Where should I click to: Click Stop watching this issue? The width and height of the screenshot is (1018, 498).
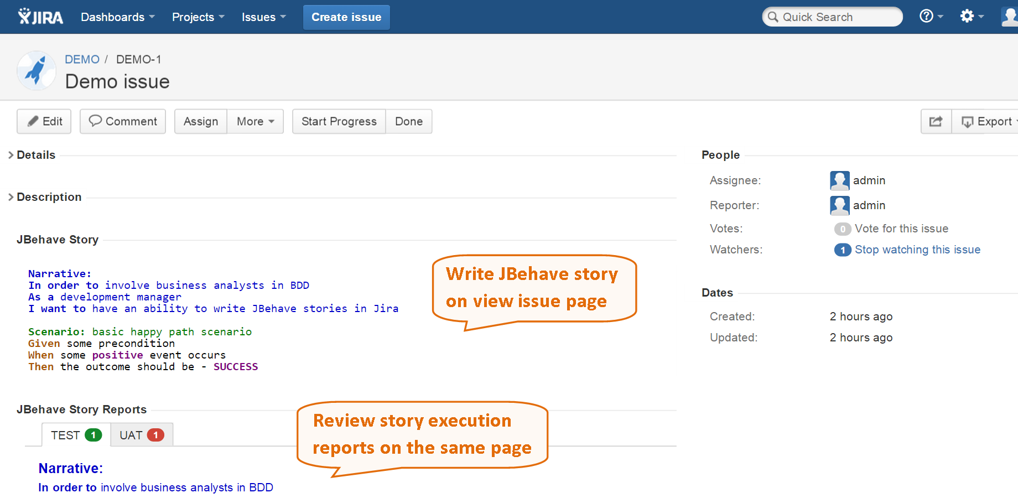tap(917, 250)
